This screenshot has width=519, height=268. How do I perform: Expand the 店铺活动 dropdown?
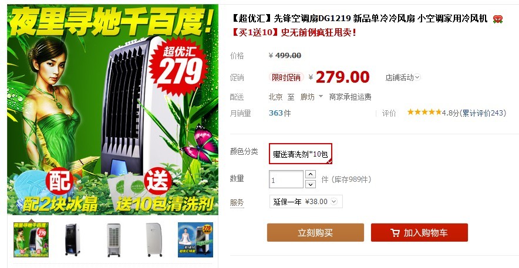click(403, 77)
